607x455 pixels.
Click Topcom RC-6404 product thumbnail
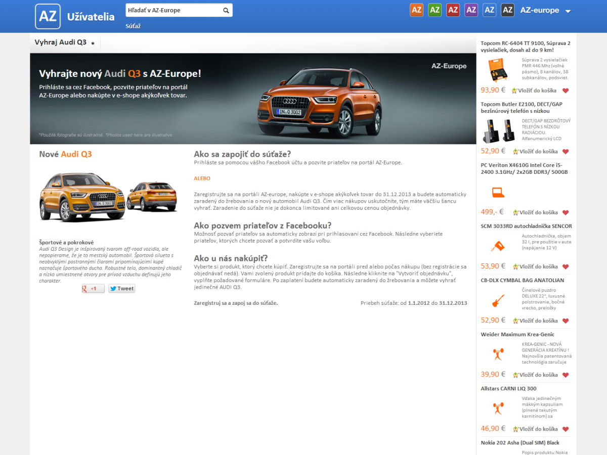click(x=499, y=70)
